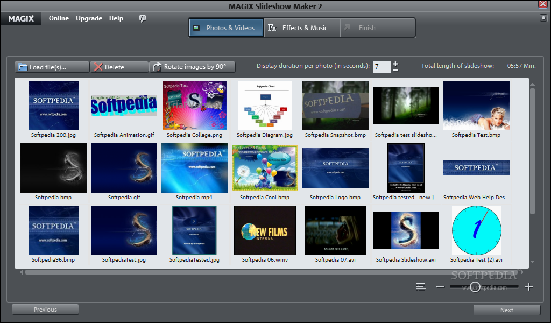Image resolution: width=551 pixels, height=323 pixels.
Task: Select Softpedia Test (2).avi clock thumbnail
Action: coord(477,230)
